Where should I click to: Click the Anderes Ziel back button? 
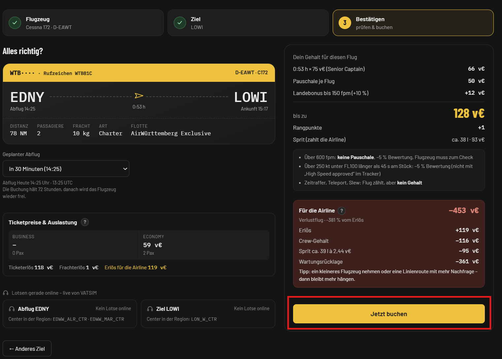click(27, 348)
